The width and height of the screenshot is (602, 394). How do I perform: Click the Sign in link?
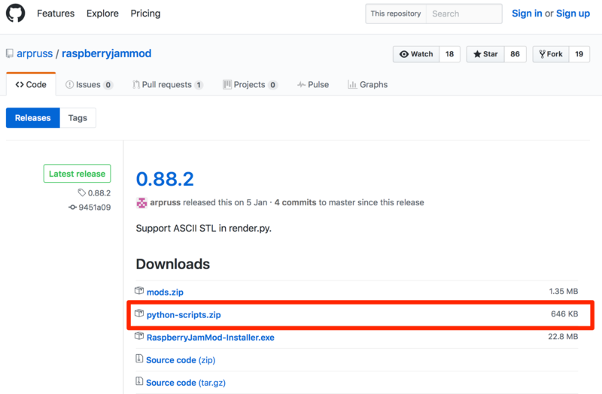click(527, 14)
